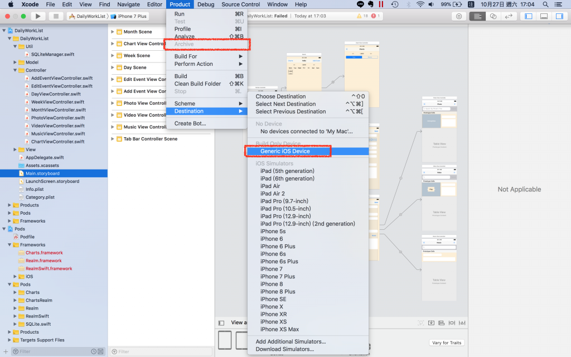Click the red error indicator showing 1

click(x=375, y=16)
